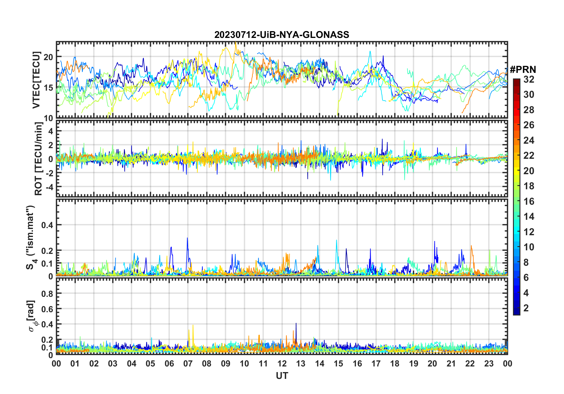Click x-axis hour tick 02
This screenshot has height=394, width=564.
94,363
